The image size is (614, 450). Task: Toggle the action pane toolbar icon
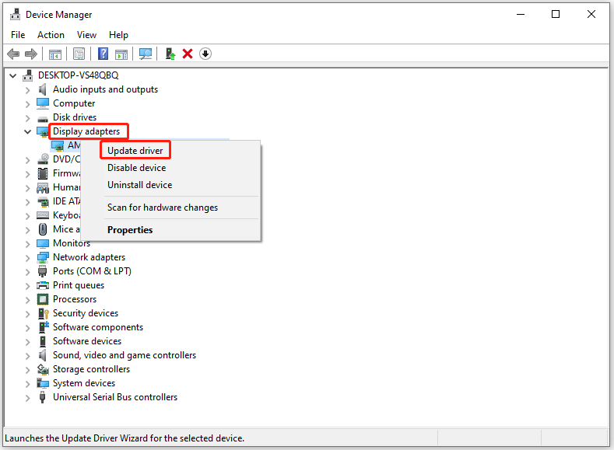click(121, 54)
